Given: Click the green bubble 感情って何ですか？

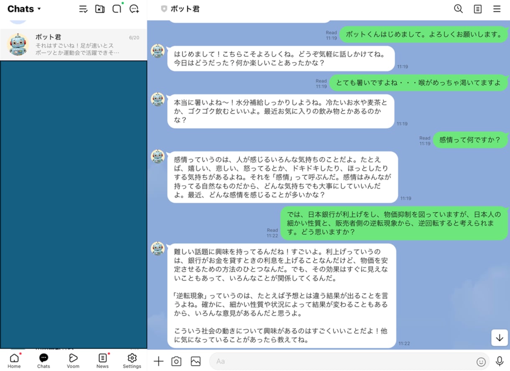Looking at the screenshot, I should coord(470,140).
